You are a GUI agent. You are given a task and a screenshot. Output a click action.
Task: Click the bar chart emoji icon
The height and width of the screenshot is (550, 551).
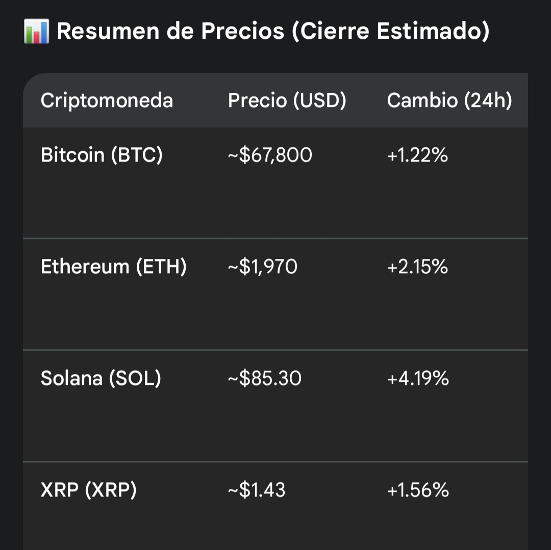click(x=36, y=31)
